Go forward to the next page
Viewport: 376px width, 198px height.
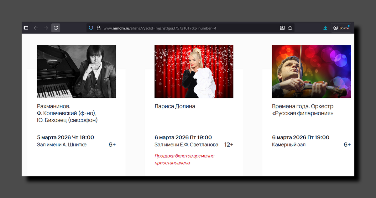point(46,28)
